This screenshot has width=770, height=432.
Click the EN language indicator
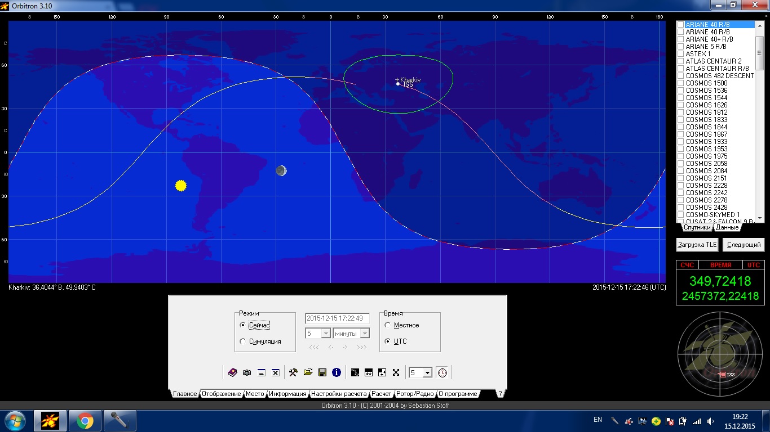[598, 420]
